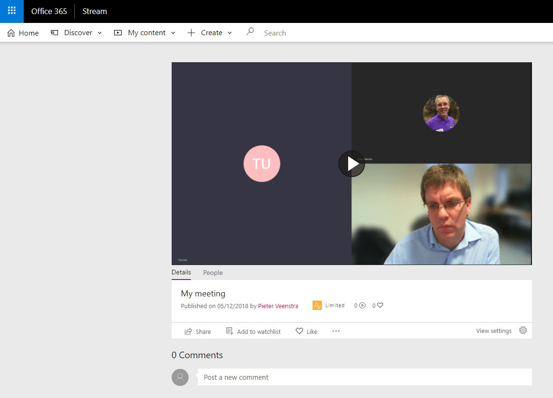Click View settings text
Screen dimensions: 553x398
tap(494, 331)
